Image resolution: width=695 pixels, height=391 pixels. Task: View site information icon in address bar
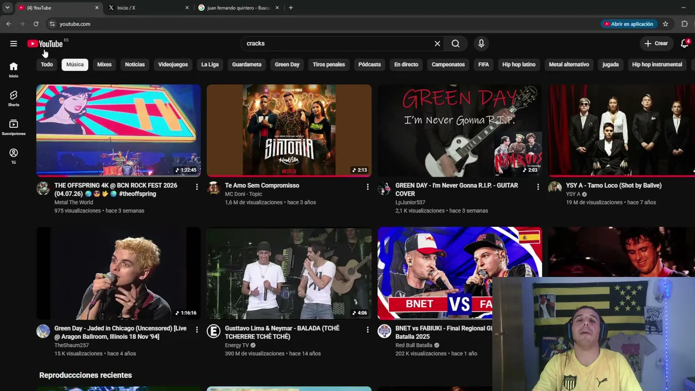(52, 24)
